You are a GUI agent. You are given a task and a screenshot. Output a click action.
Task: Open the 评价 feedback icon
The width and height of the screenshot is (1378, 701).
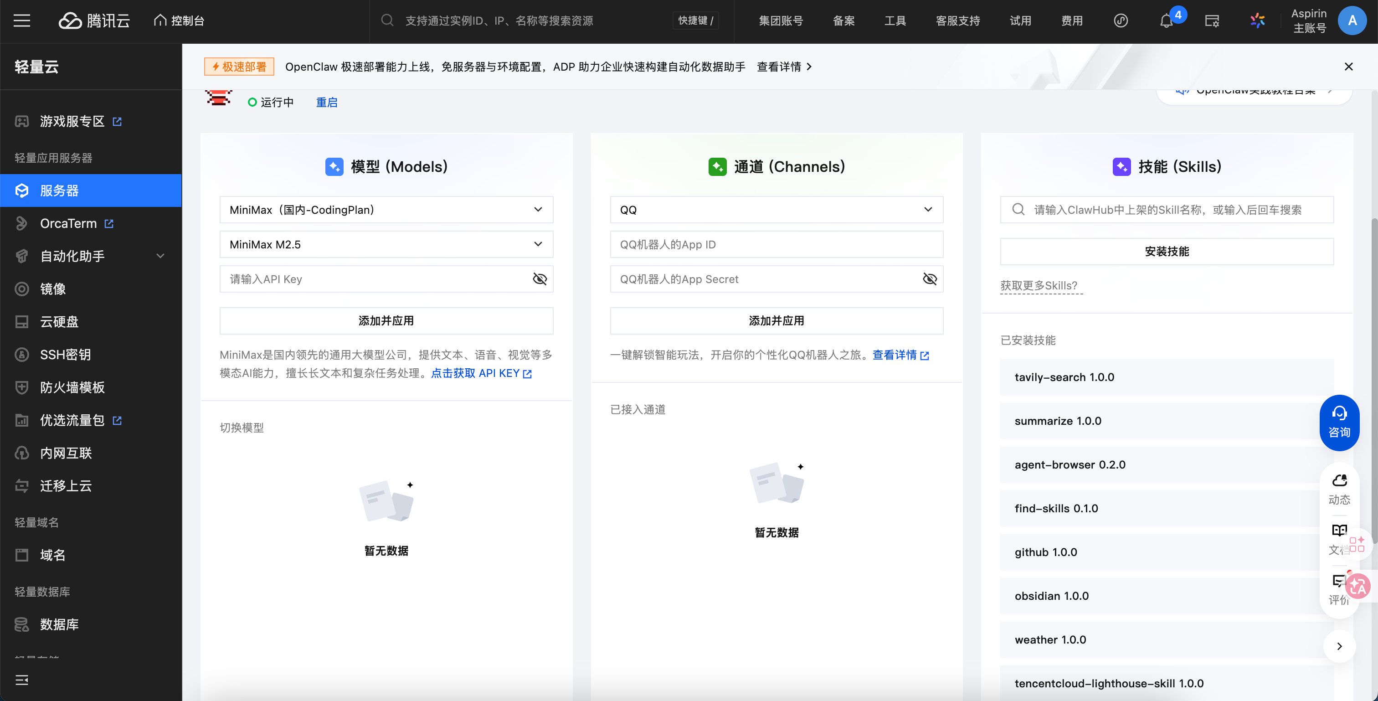point(1339,588)
